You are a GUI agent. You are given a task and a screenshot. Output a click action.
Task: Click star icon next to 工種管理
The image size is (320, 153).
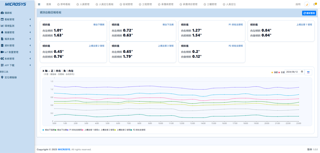pos(205,4)
